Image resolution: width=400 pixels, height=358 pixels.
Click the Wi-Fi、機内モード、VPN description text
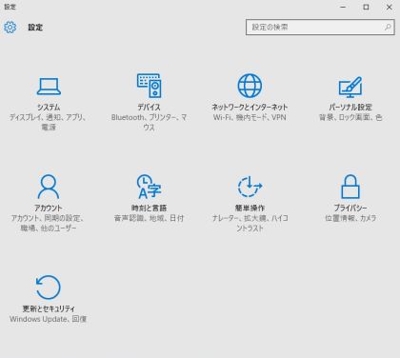point(250,117)
